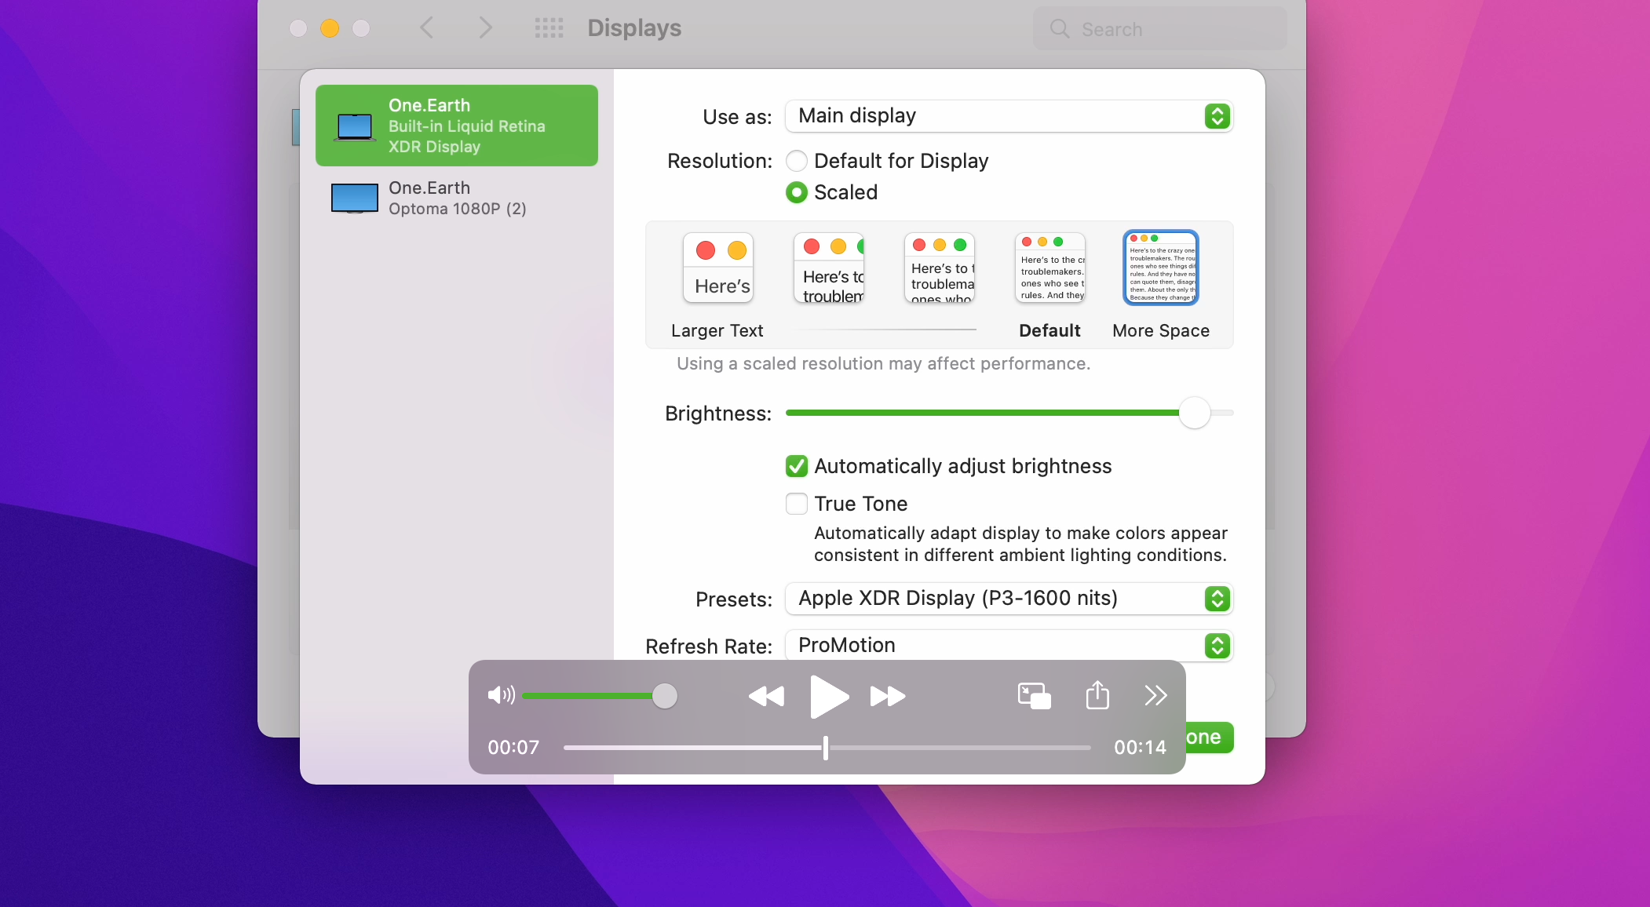Screen dimensions: 1650x907
Task: Click the volume speaker icon
Action: (501, 695)
